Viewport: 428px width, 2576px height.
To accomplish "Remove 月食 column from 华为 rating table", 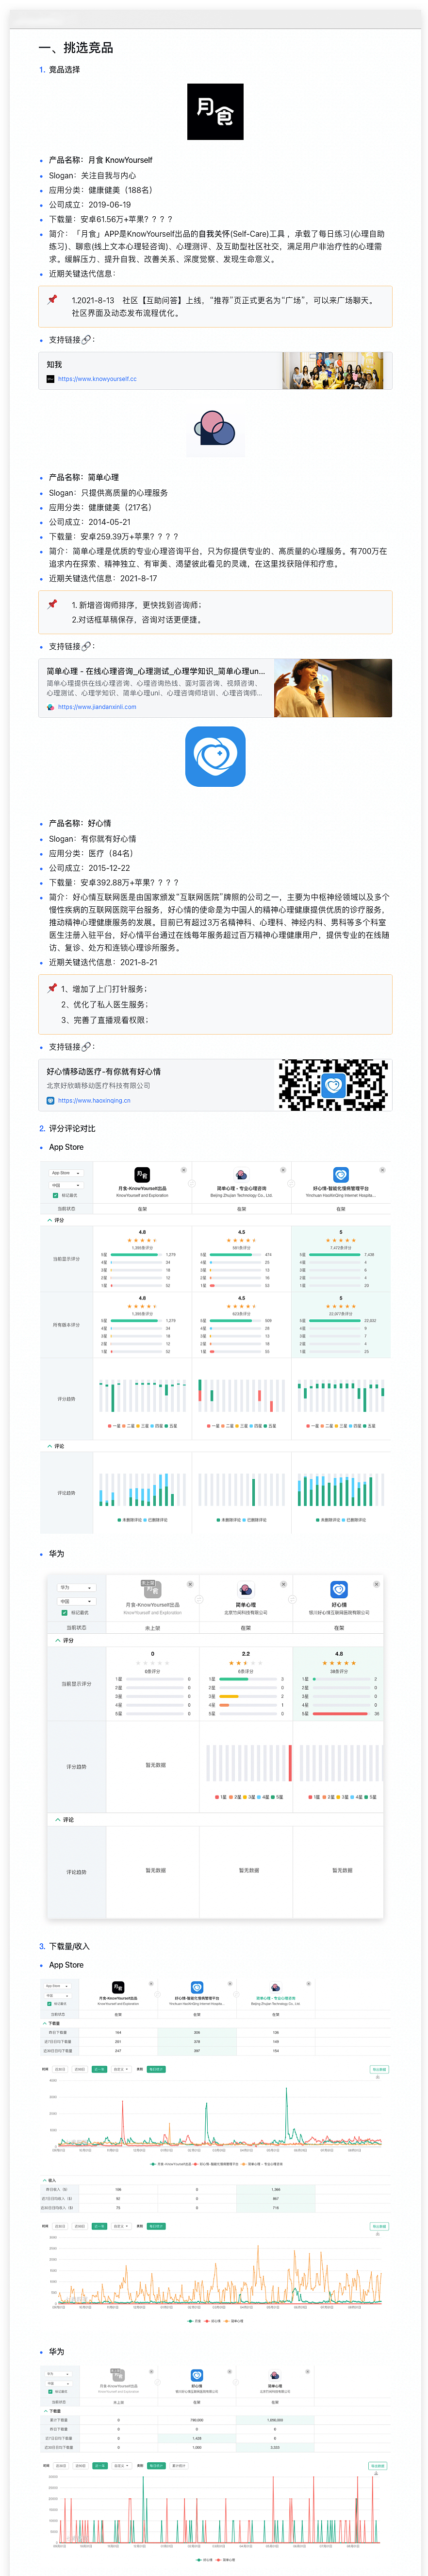I will [x=192, y=1584].
